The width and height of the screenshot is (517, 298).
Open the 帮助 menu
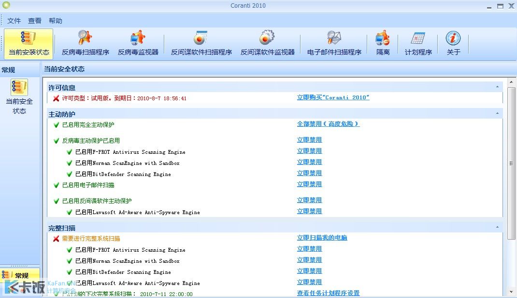pyautogui.click(x=56, y=21)
